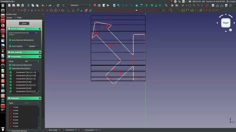
Task: Click the Fit all view icon
Action: pos(114,5)
